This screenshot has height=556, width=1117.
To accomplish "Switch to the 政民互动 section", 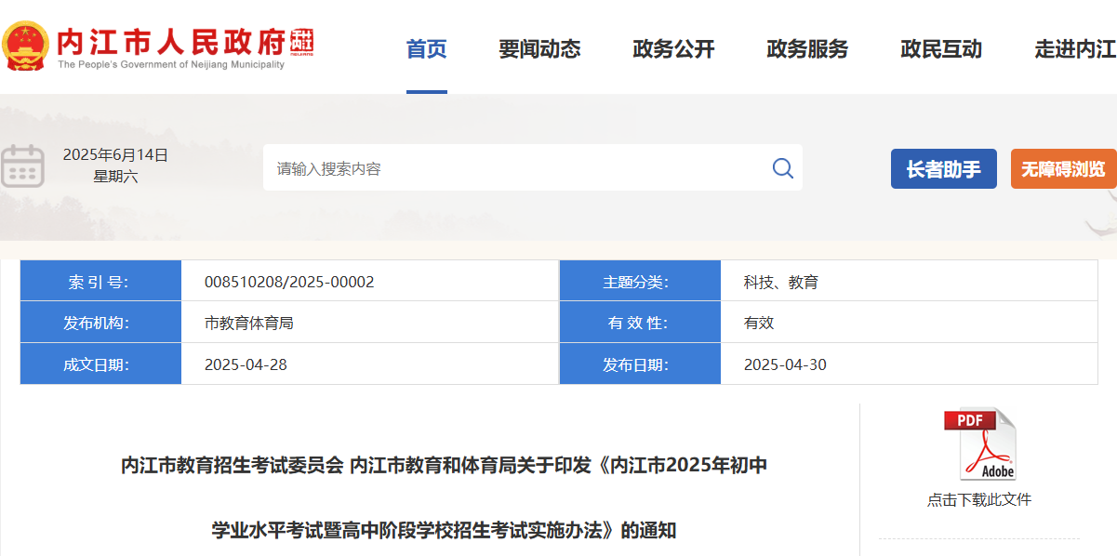I will click(941, 49).
